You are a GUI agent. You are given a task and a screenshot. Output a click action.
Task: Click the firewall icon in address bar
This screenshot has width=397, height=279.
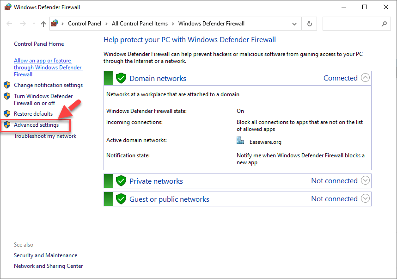(x=55, y=23)
